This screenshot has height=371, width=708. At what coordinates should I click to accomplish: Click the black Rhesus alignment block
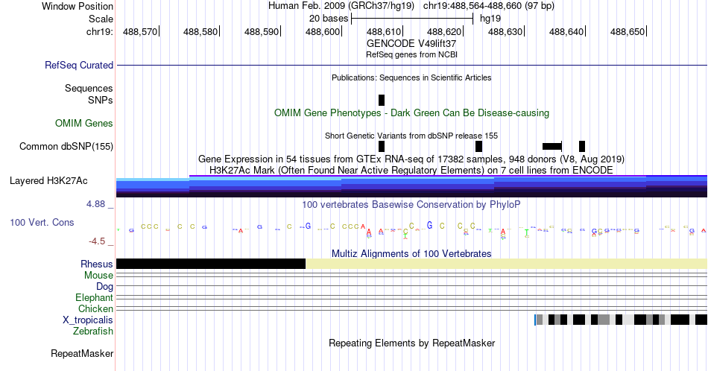tap(211, 264)
